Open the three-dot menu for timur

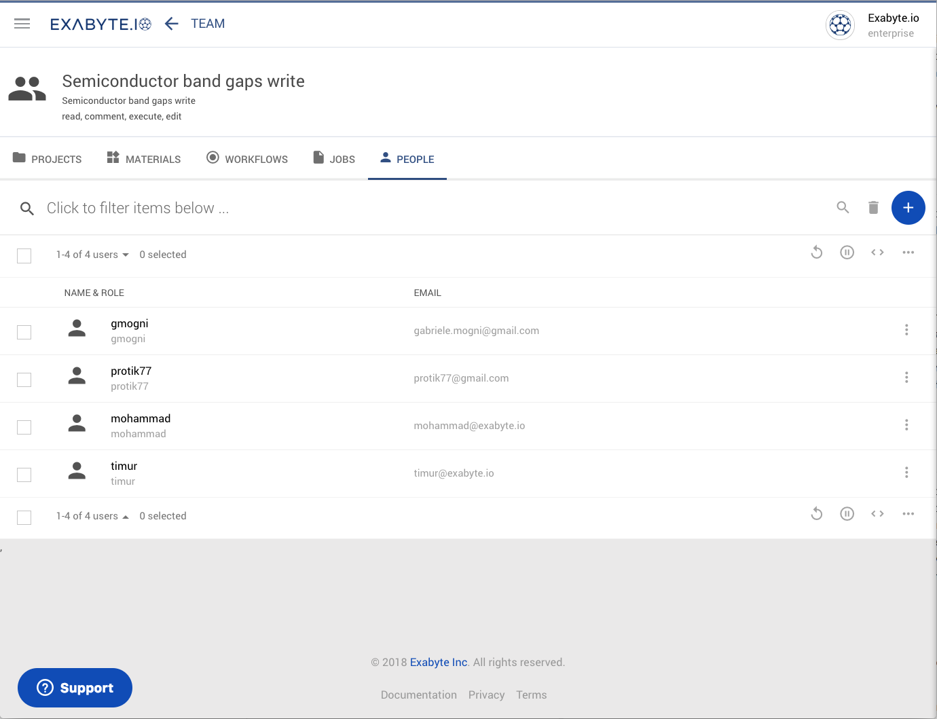click(906, 473)
